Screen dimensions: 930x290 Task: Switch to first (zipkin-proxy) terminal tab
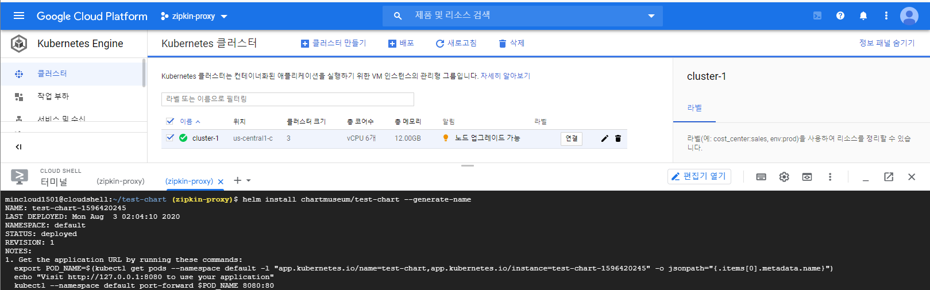point(121,181)
